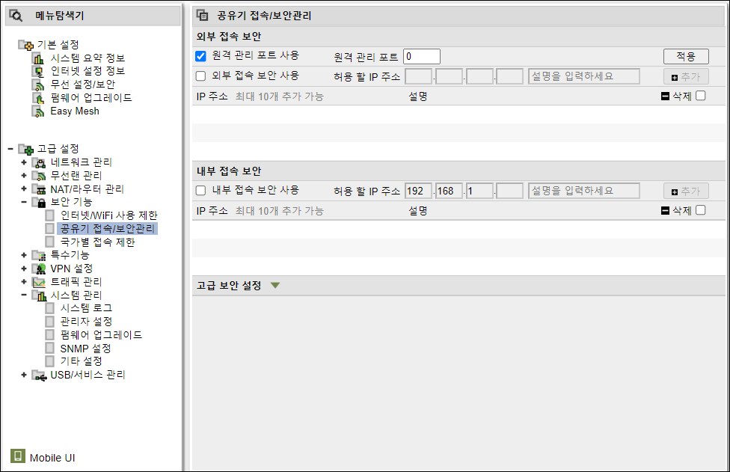The height and width of the screenshot is (472, 730).
Task: Collapse the 보안 기능 tree node
Action: (24, 202)
